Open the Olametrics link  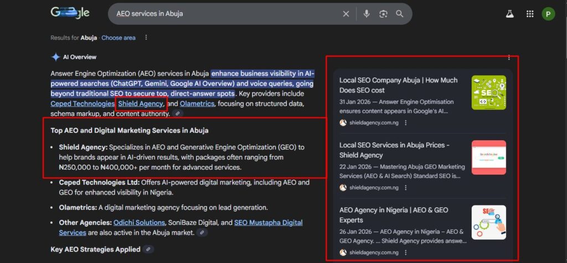coord(197,104)
